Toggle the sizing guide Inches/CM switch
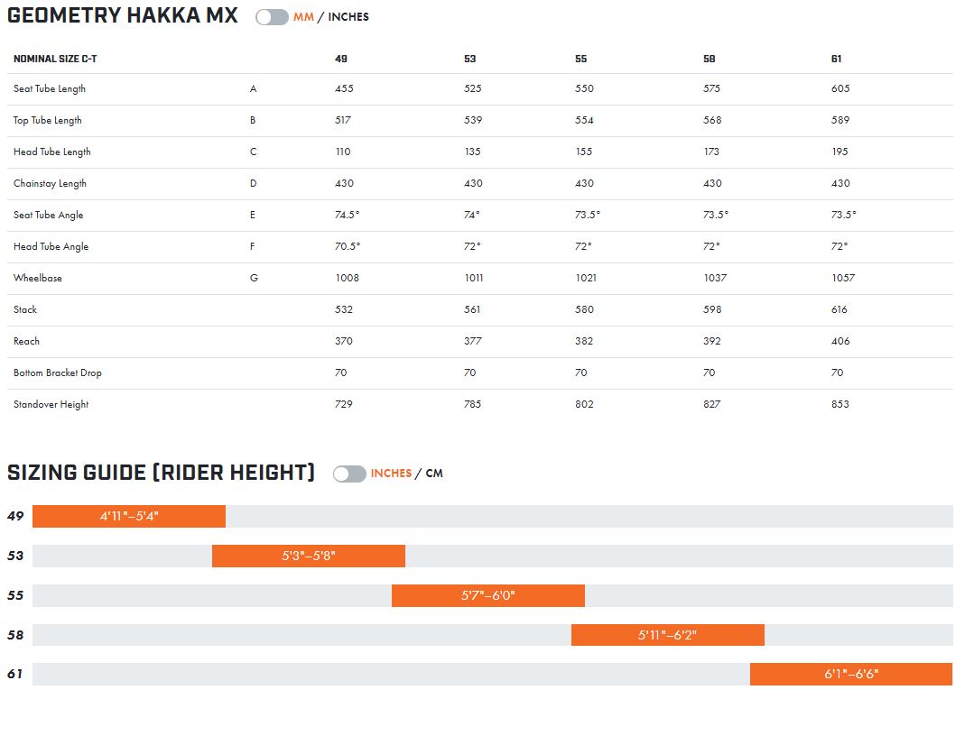 pyautogui.click(x=349, y=474)
